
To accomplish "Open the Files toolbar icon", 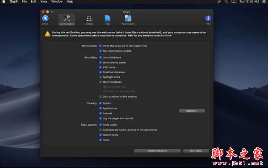I will (107, 20).
